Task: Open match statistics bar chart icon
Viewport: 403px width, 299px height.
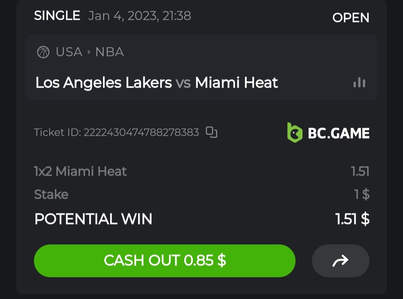Action: coord(359,82)
